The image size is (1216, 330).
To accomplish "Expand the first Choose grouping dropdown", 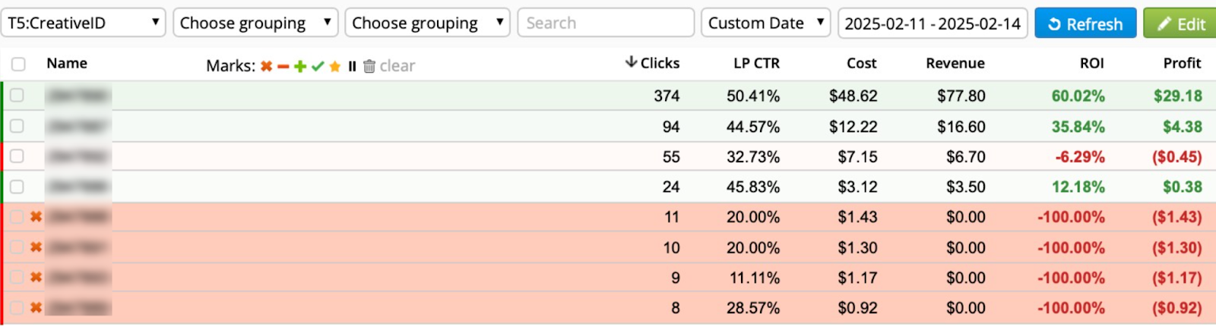I will [x=255, y=23].
